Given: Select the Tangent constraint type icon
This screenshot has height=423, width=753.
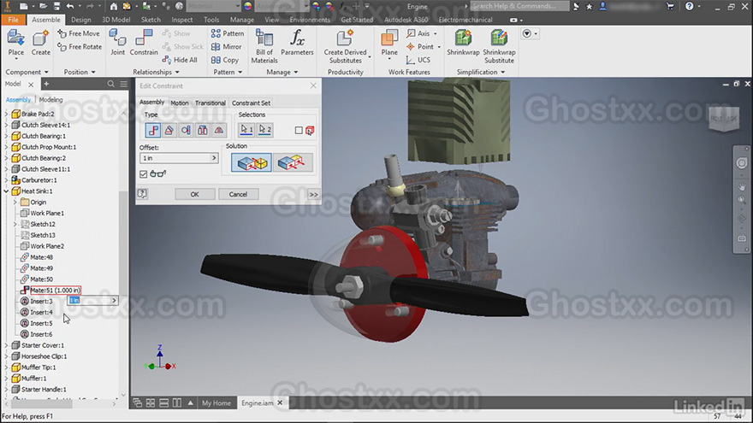Looking at the screenshot, I should click(186, 130).
